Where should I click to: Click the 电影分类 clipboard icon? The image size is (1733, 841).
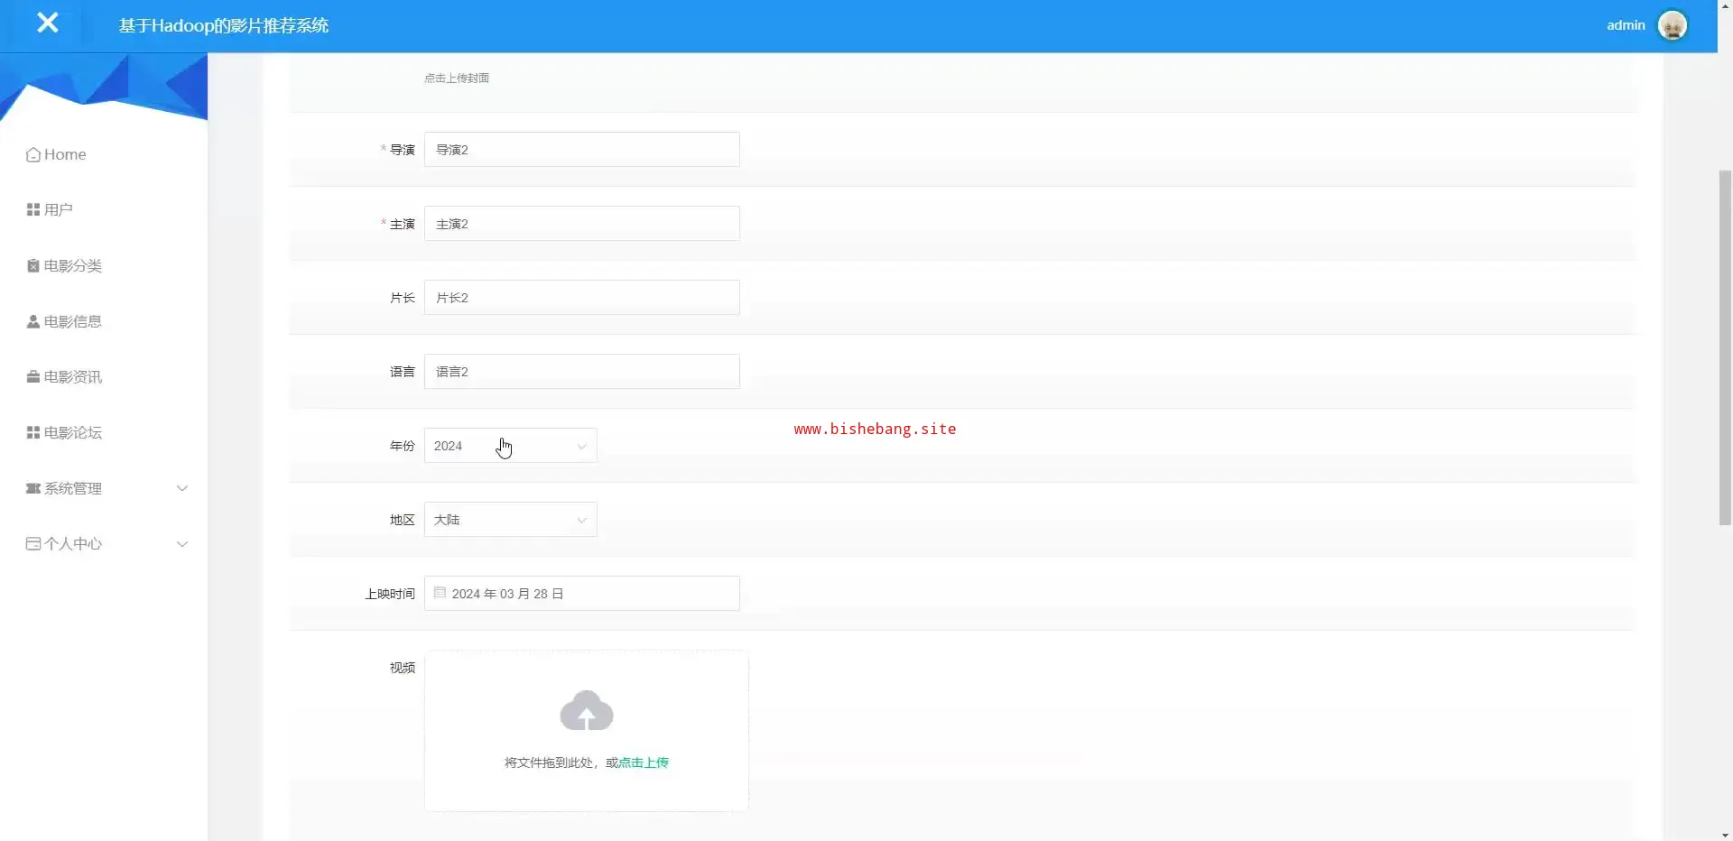point(33,266)
